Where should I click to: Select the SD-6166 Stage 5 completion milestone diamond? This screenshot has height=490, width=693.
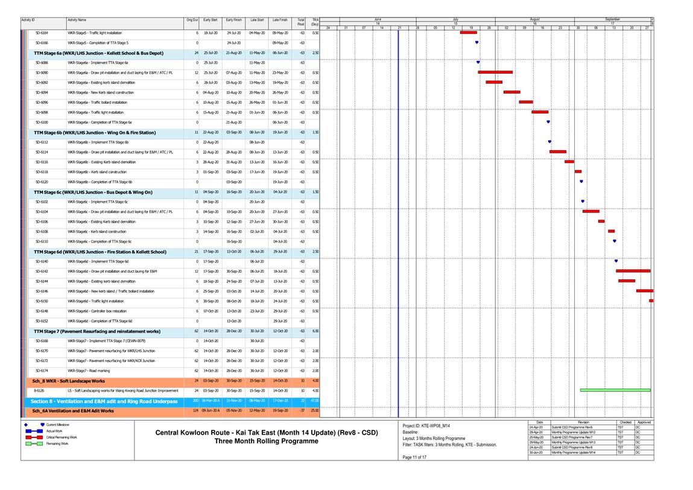pos(476,43)
